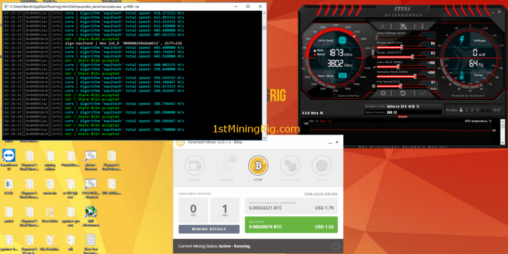508x254 pixels.
Task: Open the Afterburner info icon
Action: coord(423,26)
